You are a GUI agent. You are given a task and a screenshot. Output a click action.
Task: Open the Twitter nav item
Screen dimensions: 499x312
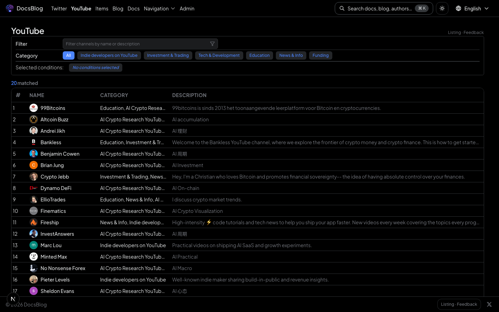[x=59, y=8]
